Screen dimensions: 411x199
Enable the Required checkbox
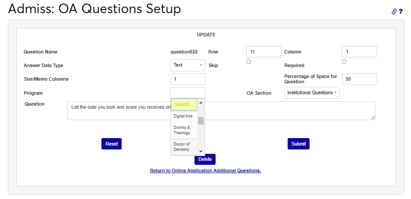pos(344,62)
